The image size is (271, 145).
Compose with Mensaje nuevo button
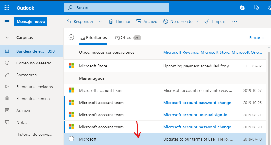click(31, 21)
